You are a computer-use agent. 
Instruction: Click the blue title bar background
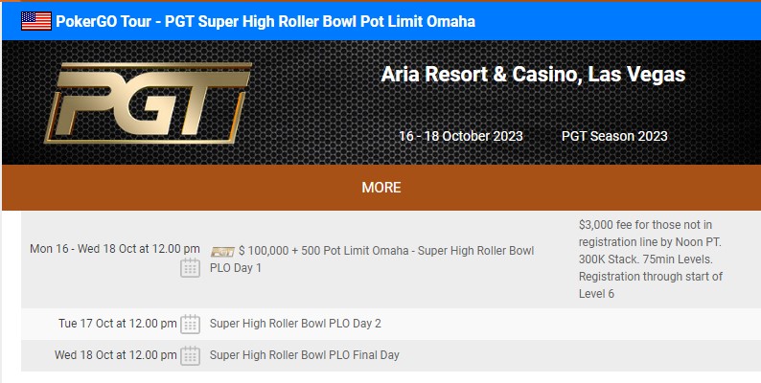click(623, 20)
